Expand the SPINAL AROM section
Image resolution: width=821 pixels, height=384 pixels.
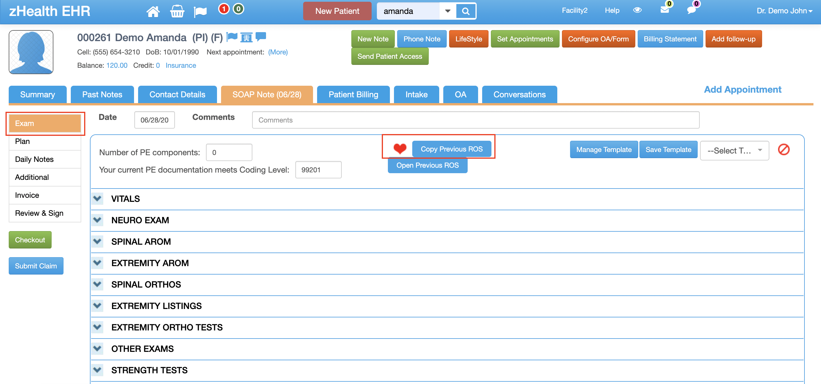[97, 242]
